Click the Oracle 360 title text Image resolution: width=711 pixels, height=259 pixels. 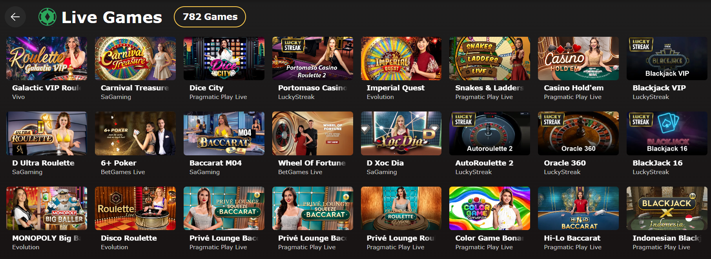coord(565,163)
